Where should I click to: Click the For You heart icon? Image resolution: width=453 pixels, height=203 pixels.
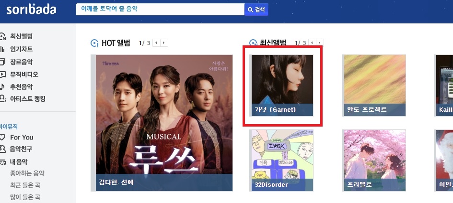coord(2,137)
